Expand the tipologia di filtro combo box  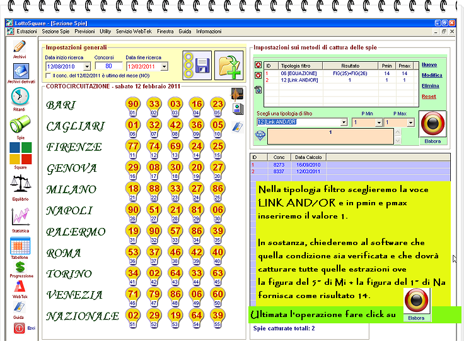(x=344, y=122)
